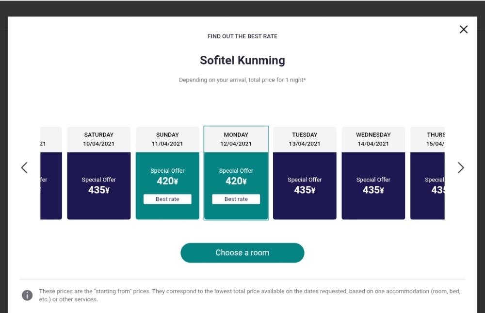The image size is (485, 313).
Task: Select the Sunday 11/04/2021 rate card
Action: [167, 173]
